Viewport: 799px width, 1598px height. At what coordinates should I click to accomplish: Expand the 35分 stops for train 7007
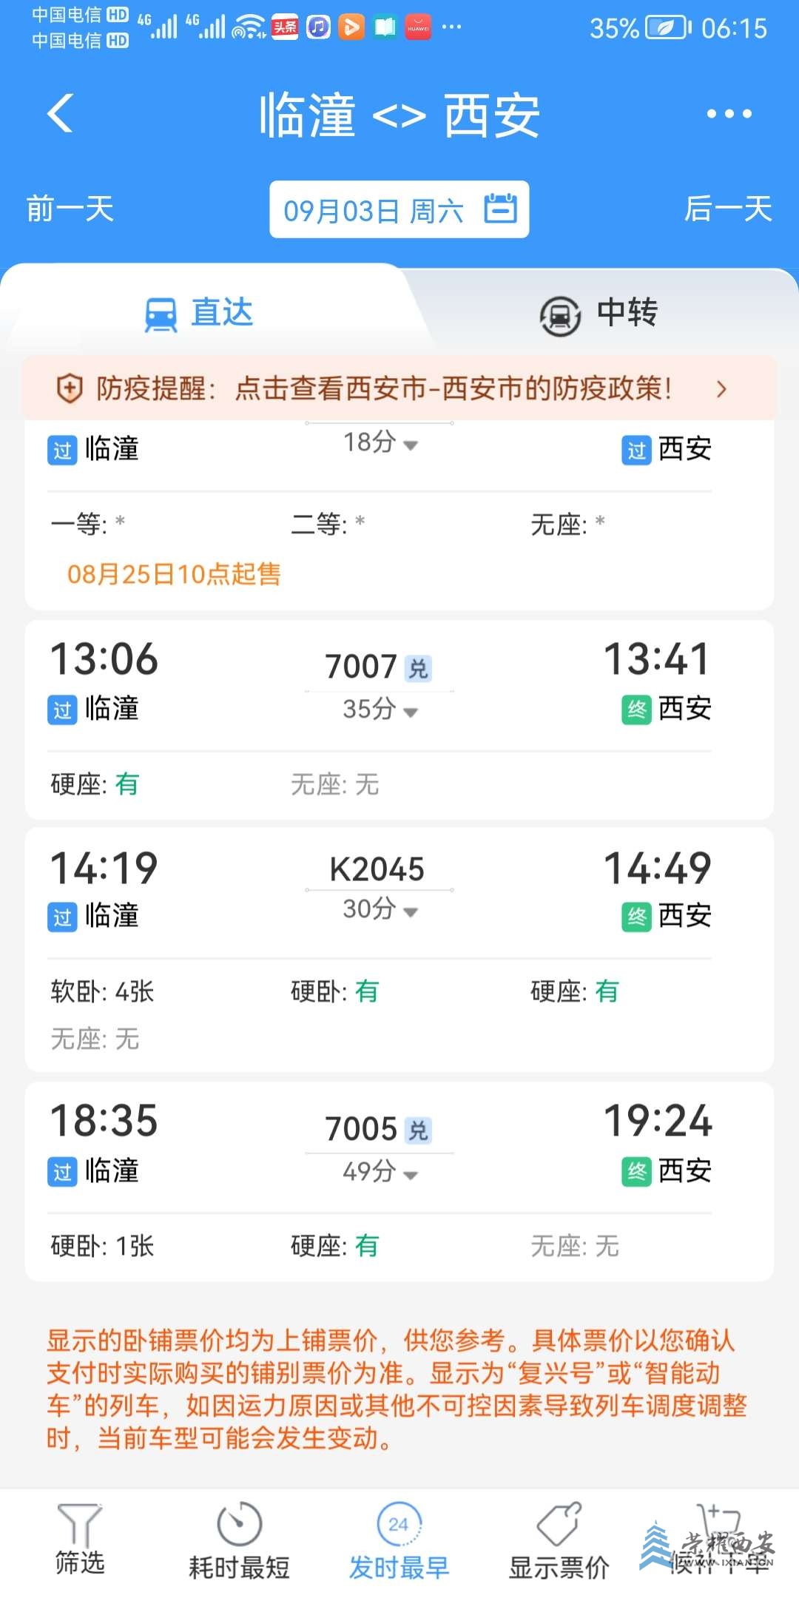(380, 709)
